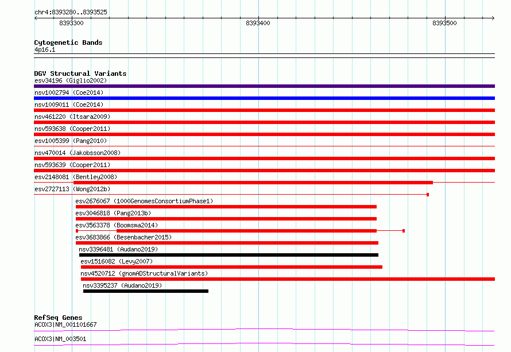This screenshot has height=352, width=511.
Task: Click the left arrow on the coordinate ruler
Action: [36, 18]
